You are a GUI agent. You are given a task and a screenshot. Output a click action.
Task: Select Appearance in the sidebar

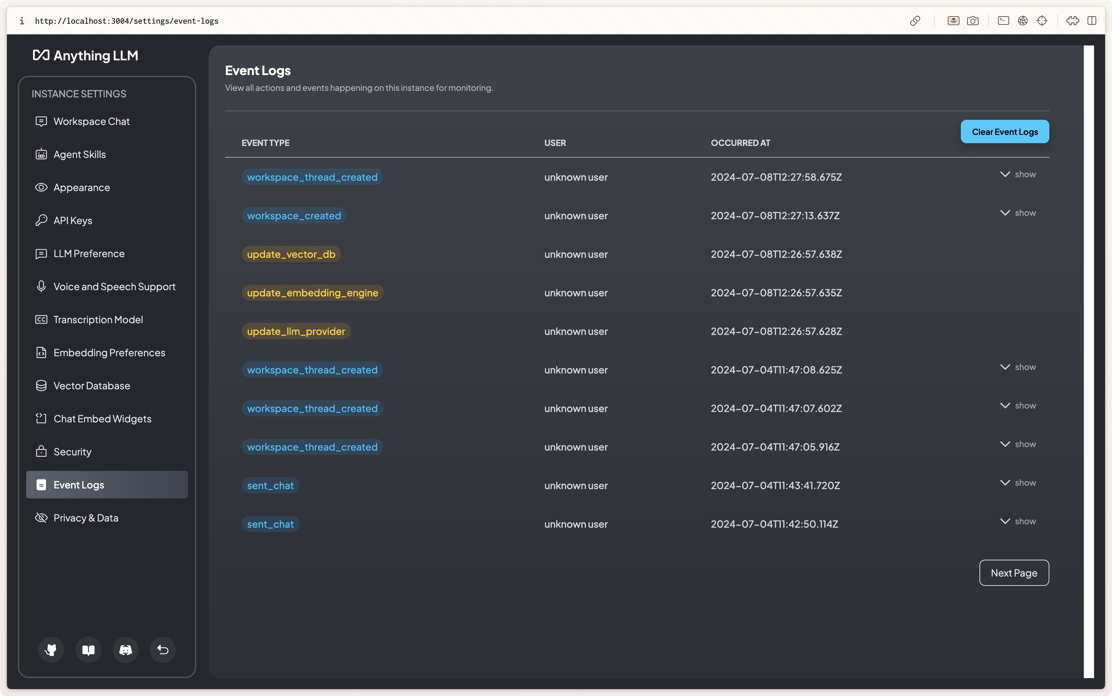pyautogui.click(x=82, y=187)
